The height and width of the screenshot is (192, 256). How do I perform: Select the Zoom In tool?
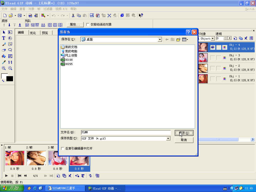(3, 68)
